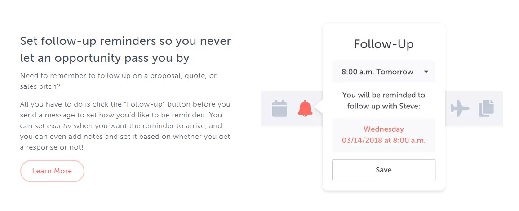Click the "a response or not!" text line
The height and width of the screenshot is (211, 519).
pos(52,147)
